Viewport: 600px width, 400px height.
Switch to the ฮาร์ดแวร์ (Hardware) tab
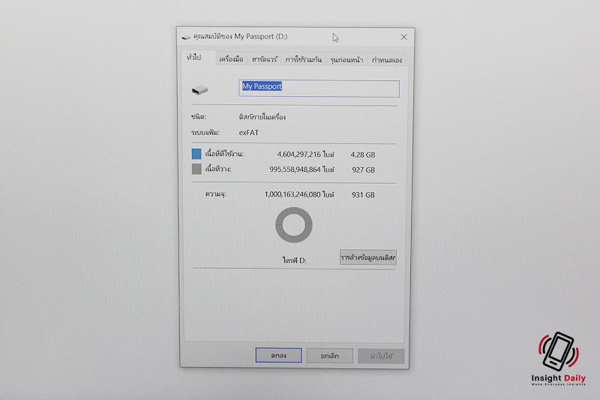(265, 59)
